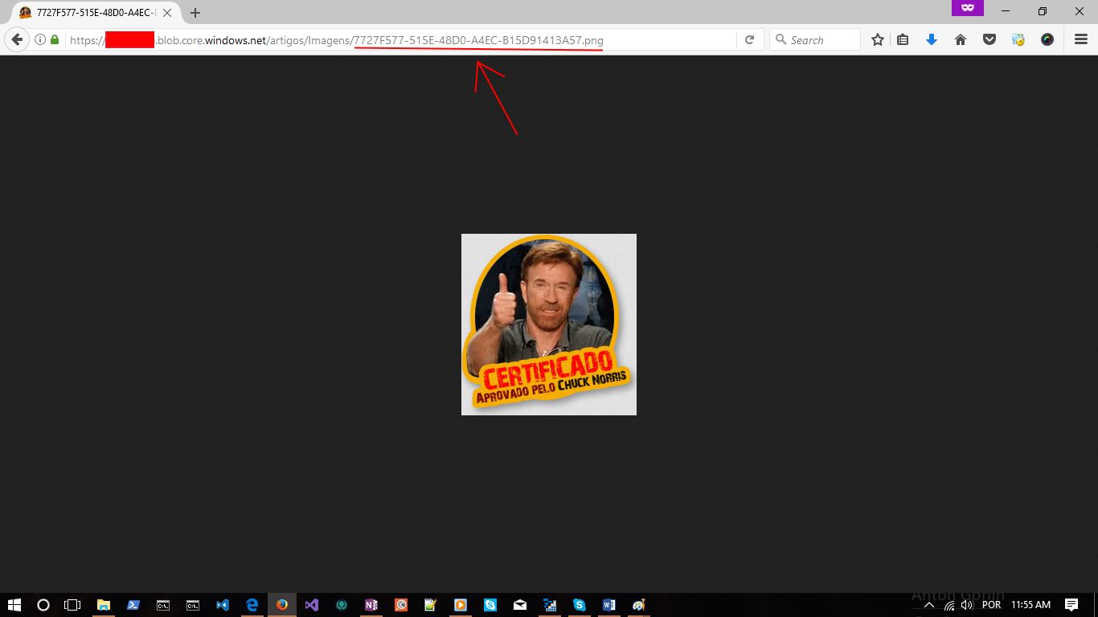Click the URL address bar text
The width and height of the screenshot is (1098, 617).
pos(336,40)
